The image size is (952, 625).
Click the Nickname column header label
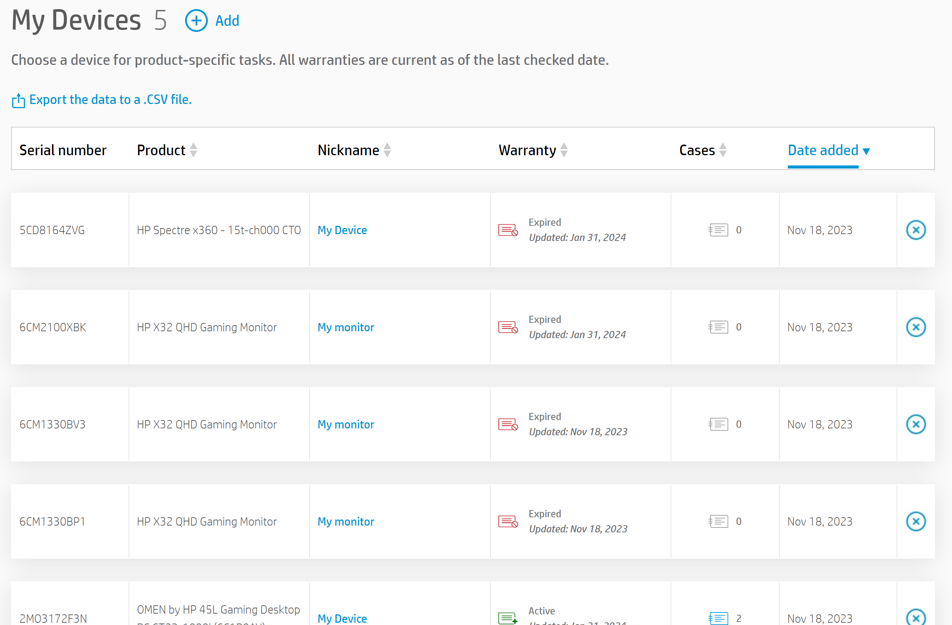(x=349, y=150)
